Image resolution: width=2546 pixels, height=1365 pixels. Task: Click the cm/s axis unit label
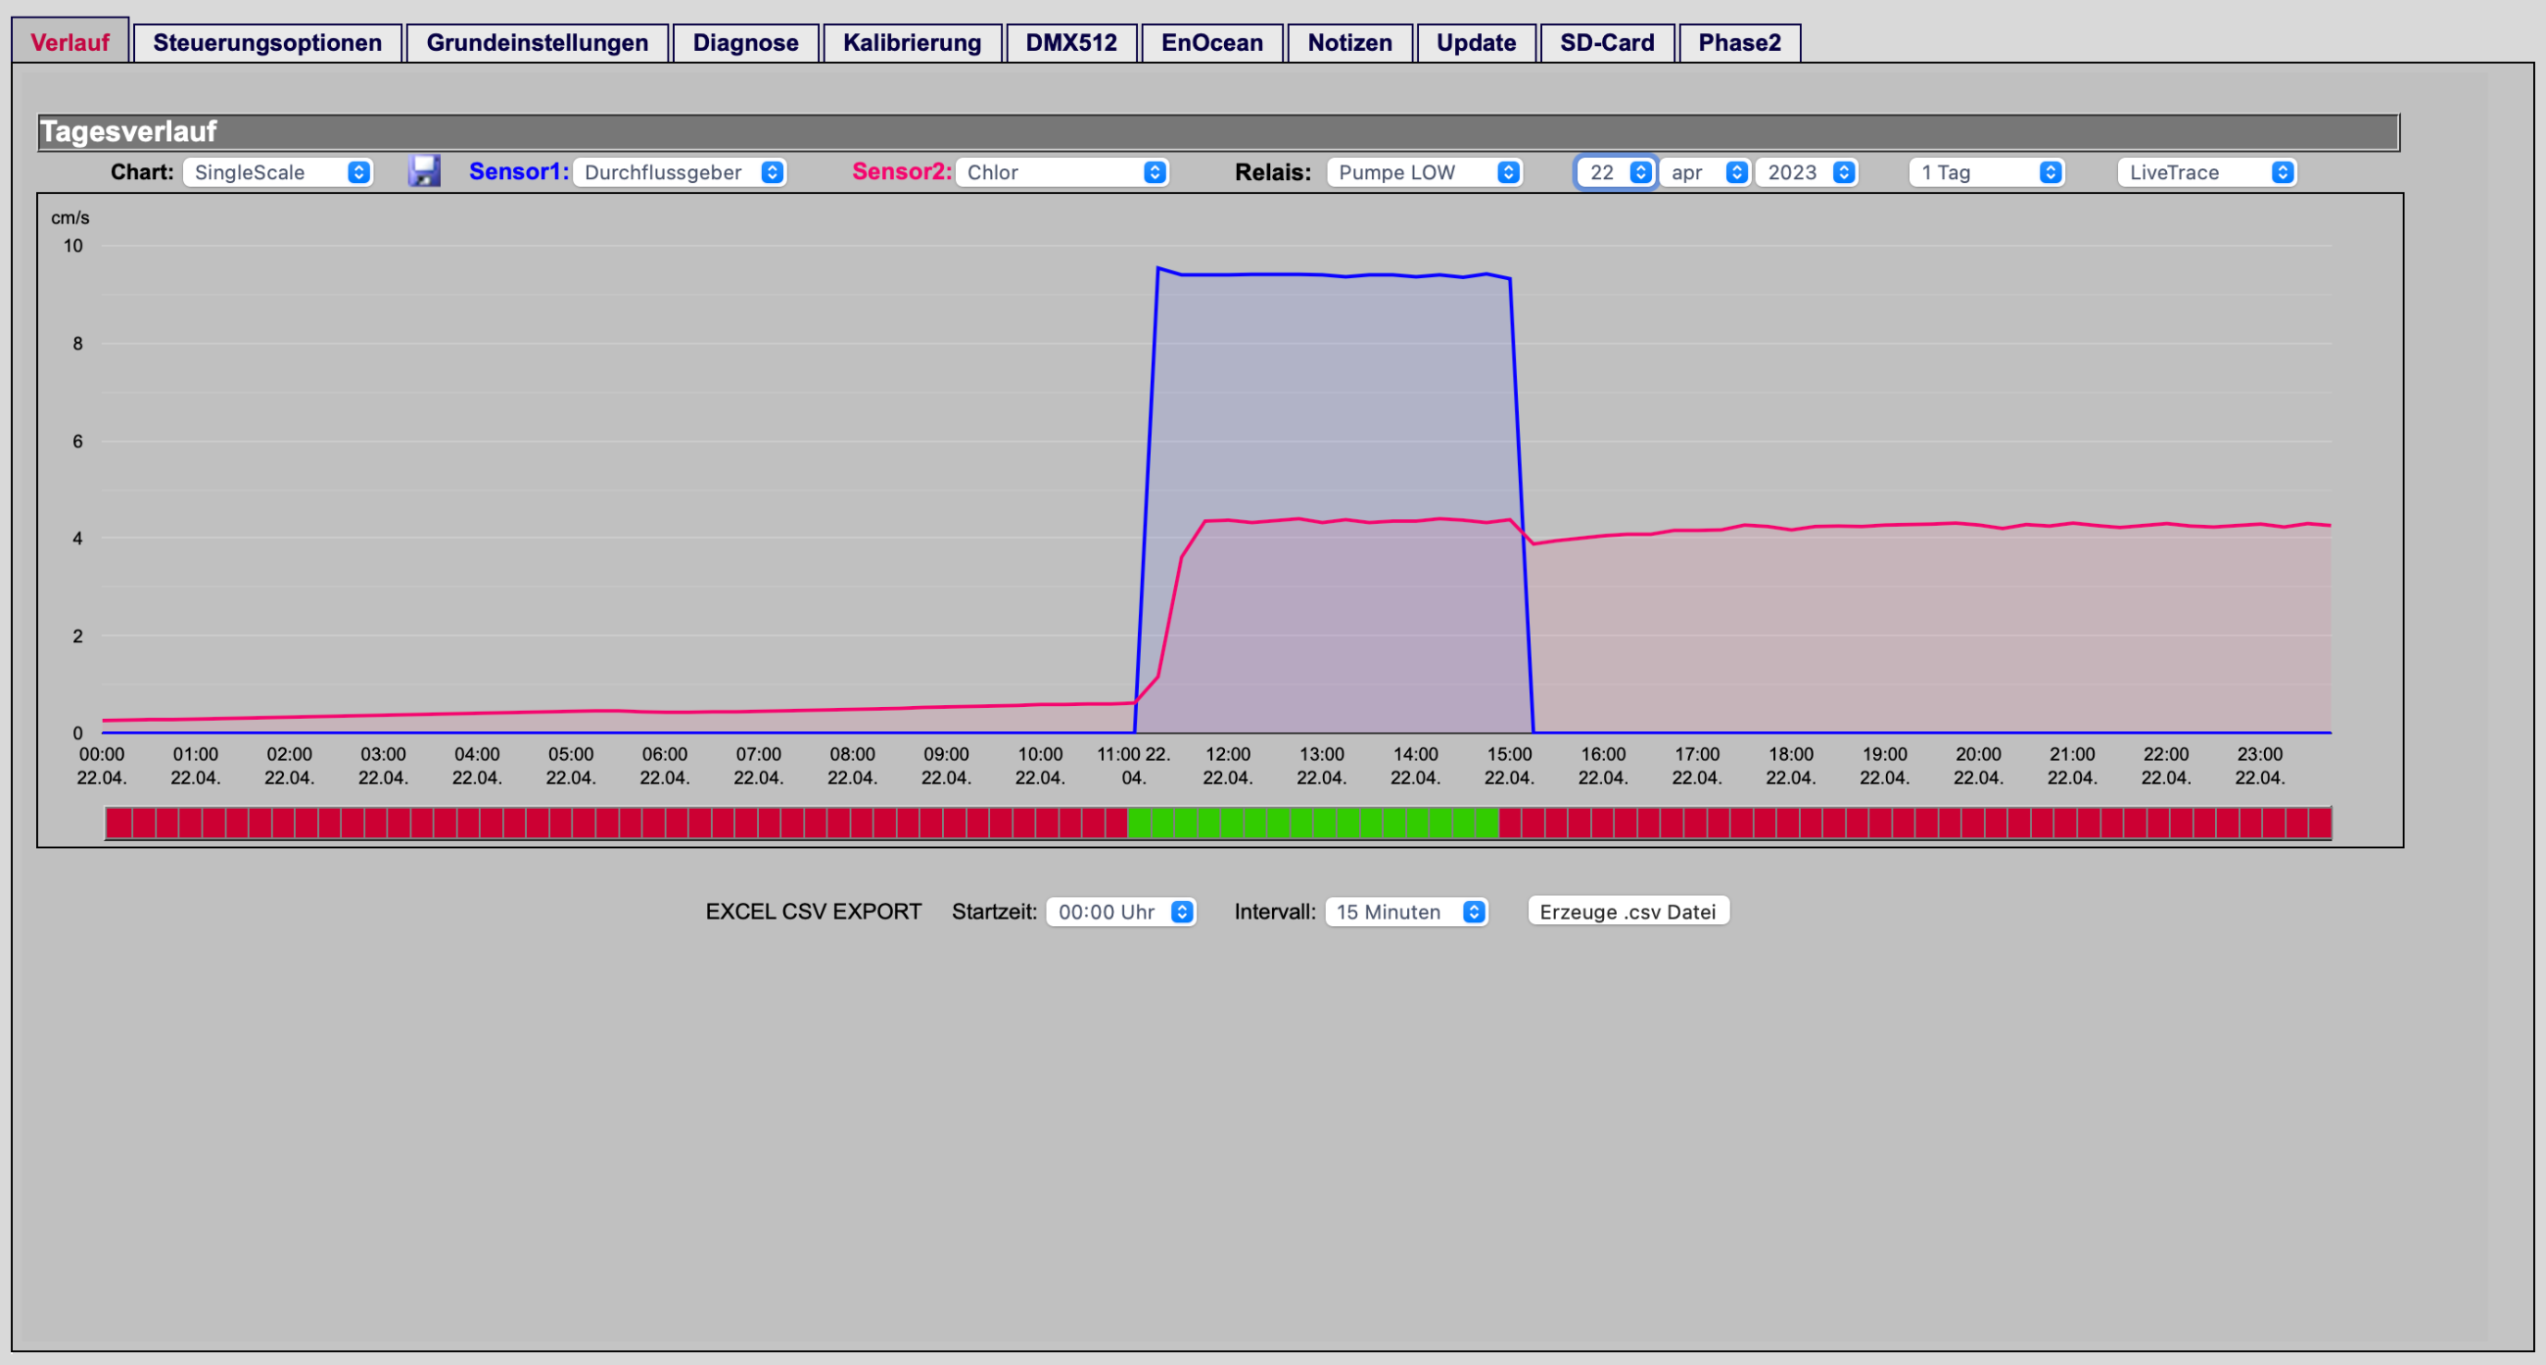tap(71, 217)
